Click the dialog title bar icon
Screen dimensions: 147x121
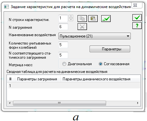(x=6, y=7)
